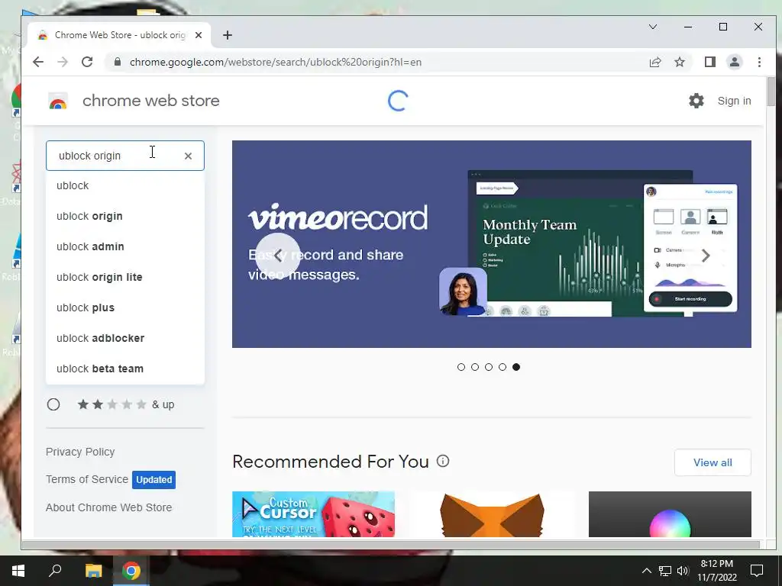
Task: Clear the search box with the X
Action: (188, 156)
